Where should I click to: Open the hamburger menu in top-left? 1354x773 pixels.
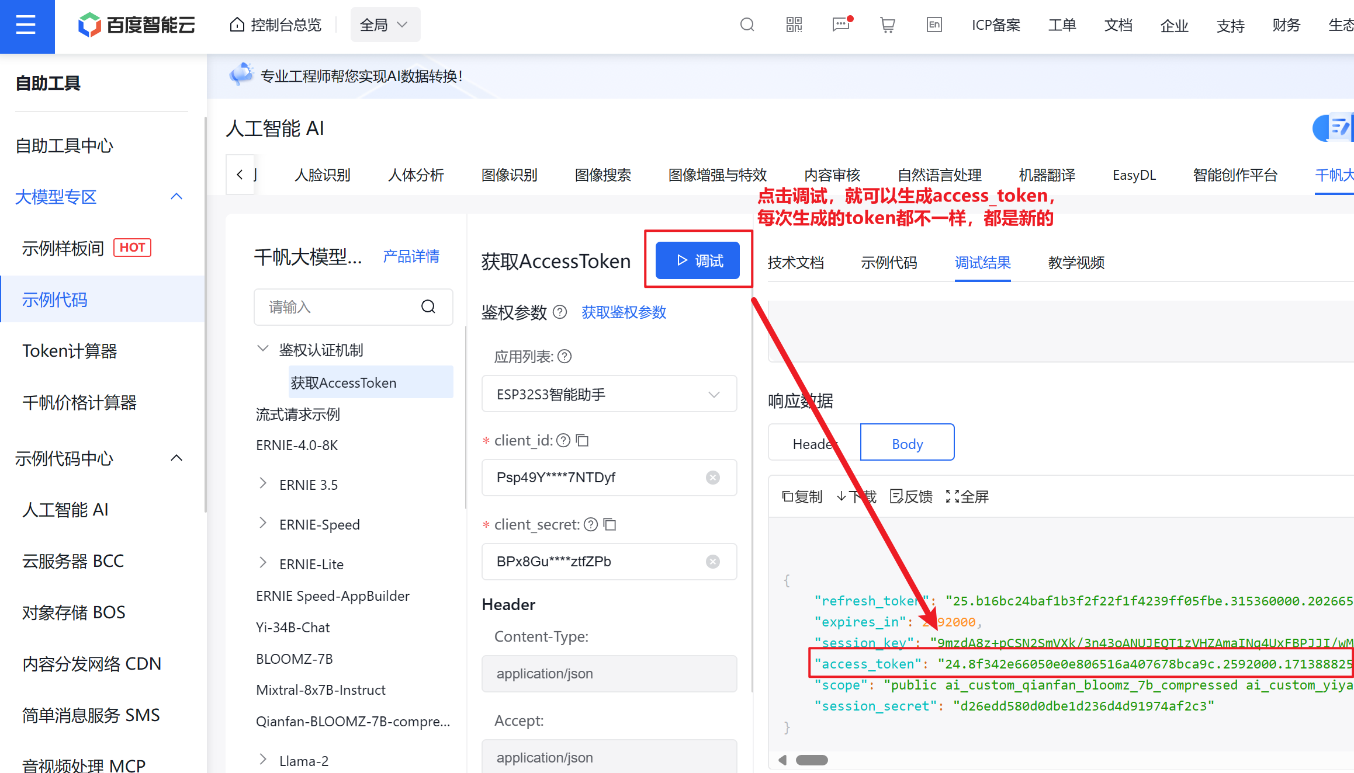26,25
